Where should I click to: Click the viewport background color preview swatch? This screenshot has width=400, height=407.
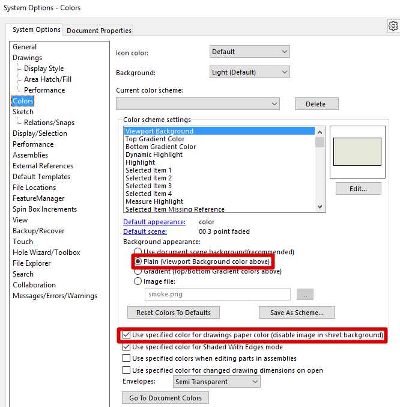coord(357,151)
